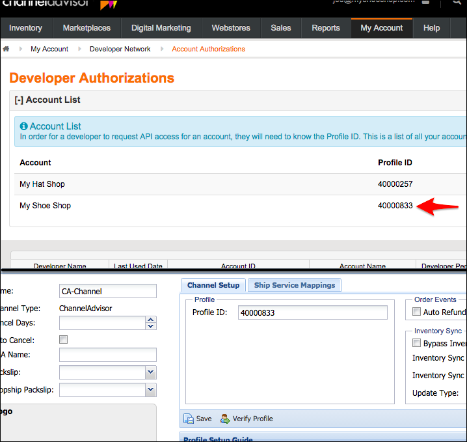Open the Inventory menu

25,28
